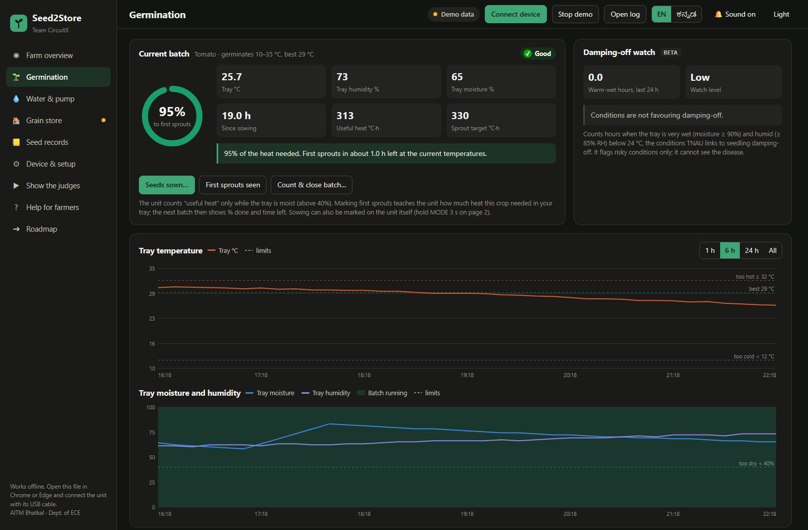Click the Water & pump droplet icon
Viewport: 808px width, 530px height.
click(16, 99)
